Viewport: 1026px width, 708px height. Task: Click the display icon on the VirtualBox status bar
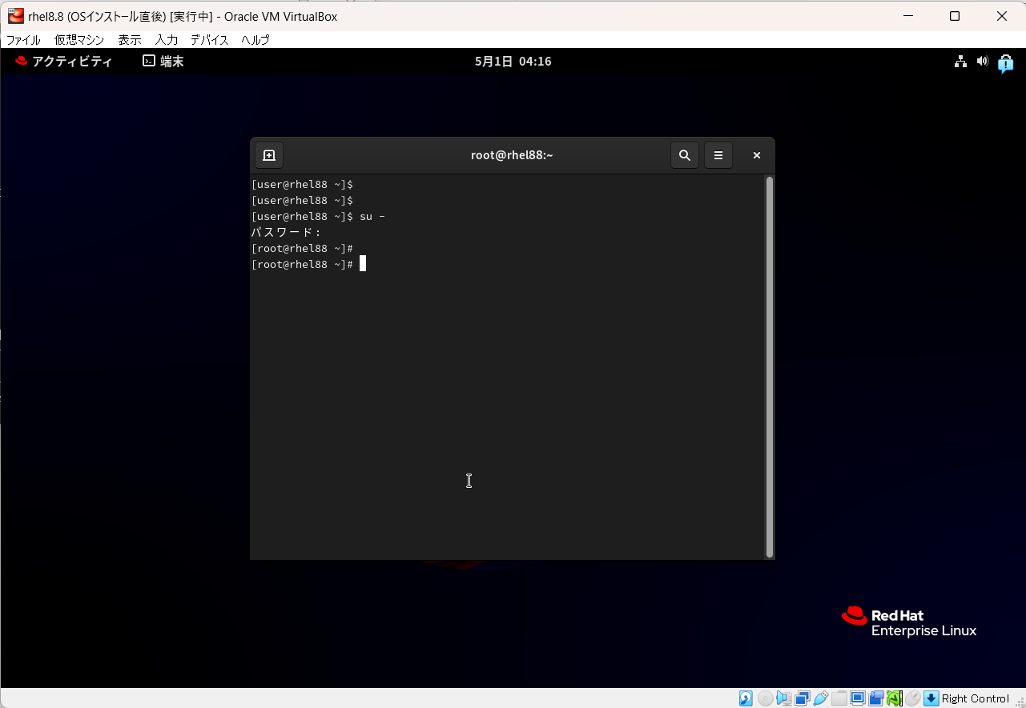857,698
